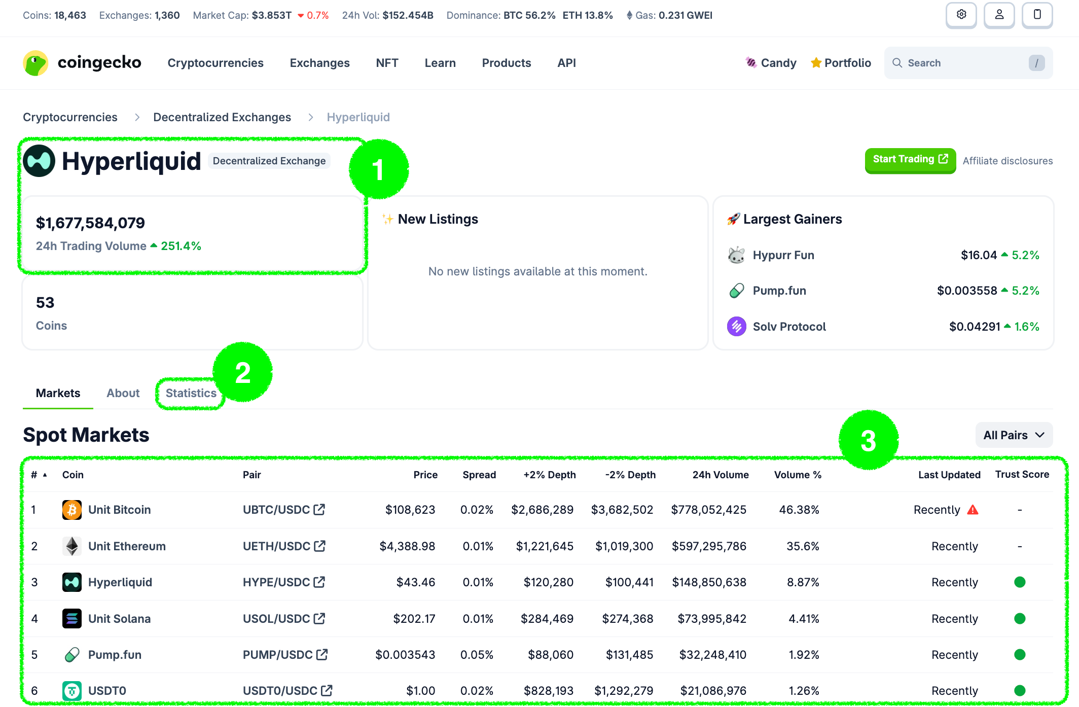Image resolution: width=1079 pixels, height=707 pixels.
Task: Switch to the Markets tab
Action: (58, 393)
